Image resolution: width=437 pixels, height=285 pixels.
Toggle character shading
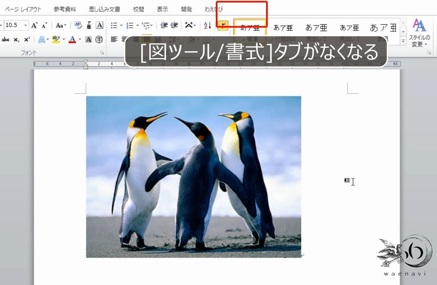tap(88, 39)
